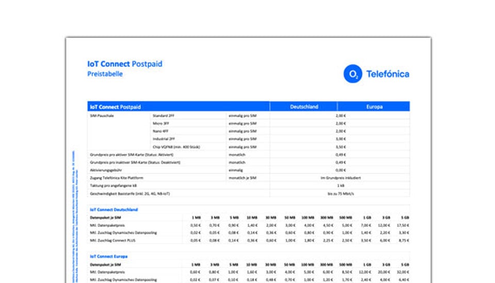Click 'Datenpaket je SIM' in the Europa table
This screenshot has height=283, width=495.
105,264
